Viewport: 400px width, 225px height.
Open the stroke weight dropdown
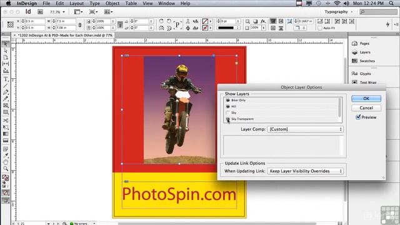[x=238, y=21]
